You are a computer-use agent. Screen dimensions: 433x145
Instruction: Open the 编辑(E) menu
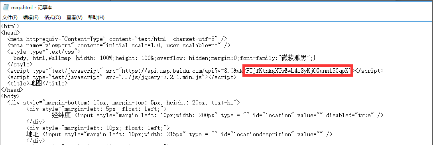pyautogui.click(x=31, y=17)
